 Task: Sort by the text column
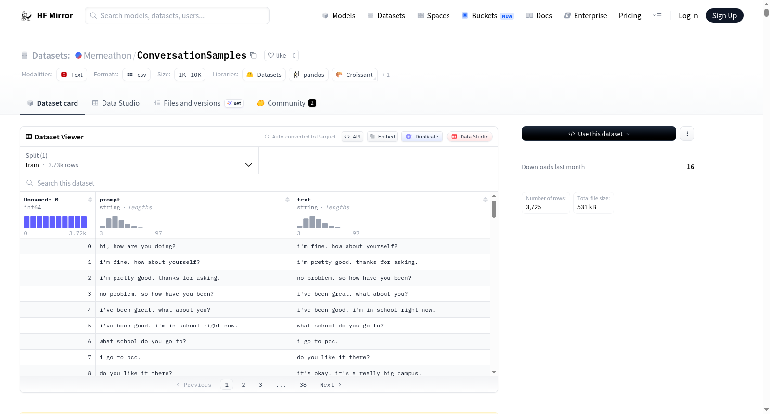(485, 200)
